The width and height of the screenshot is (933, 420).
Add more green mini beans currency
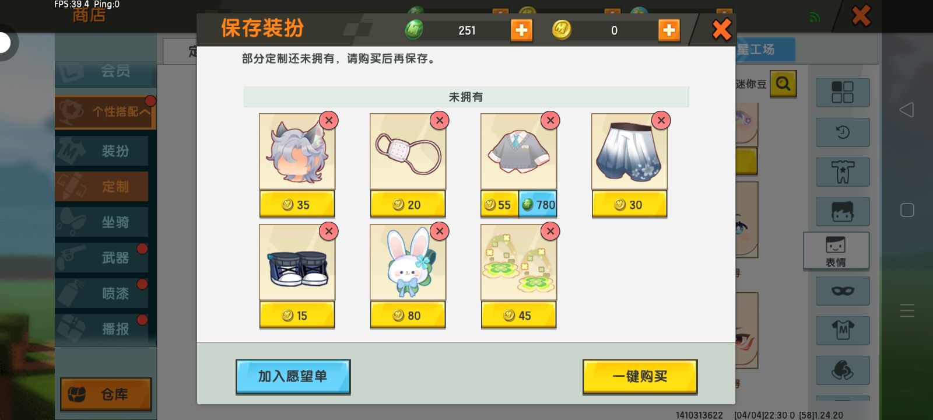click(x=521, y=30)
